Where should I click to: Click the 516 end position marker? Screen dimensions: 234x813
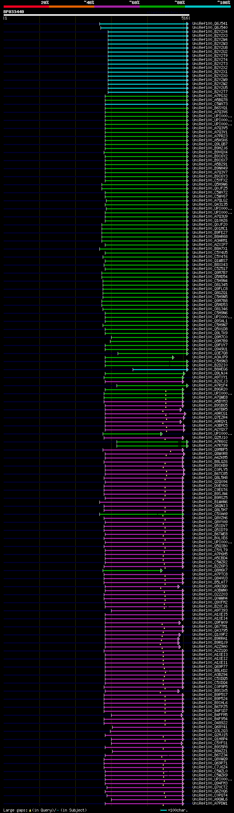(x=185, y=18)
